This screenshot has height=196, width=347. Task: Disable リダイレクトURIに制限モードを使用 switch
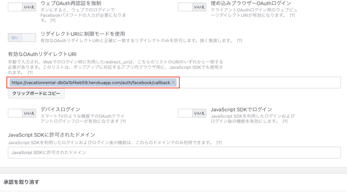pyautogui.click(x=22, y=37)
